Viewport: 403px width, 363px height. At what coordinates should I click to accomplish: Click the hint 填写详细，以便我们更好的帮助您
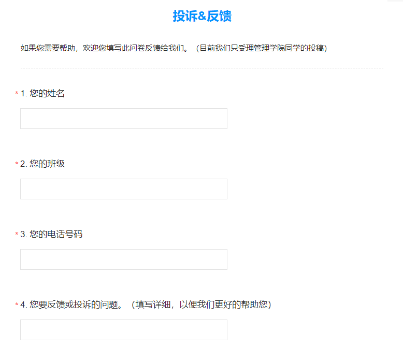click(201, 304)
